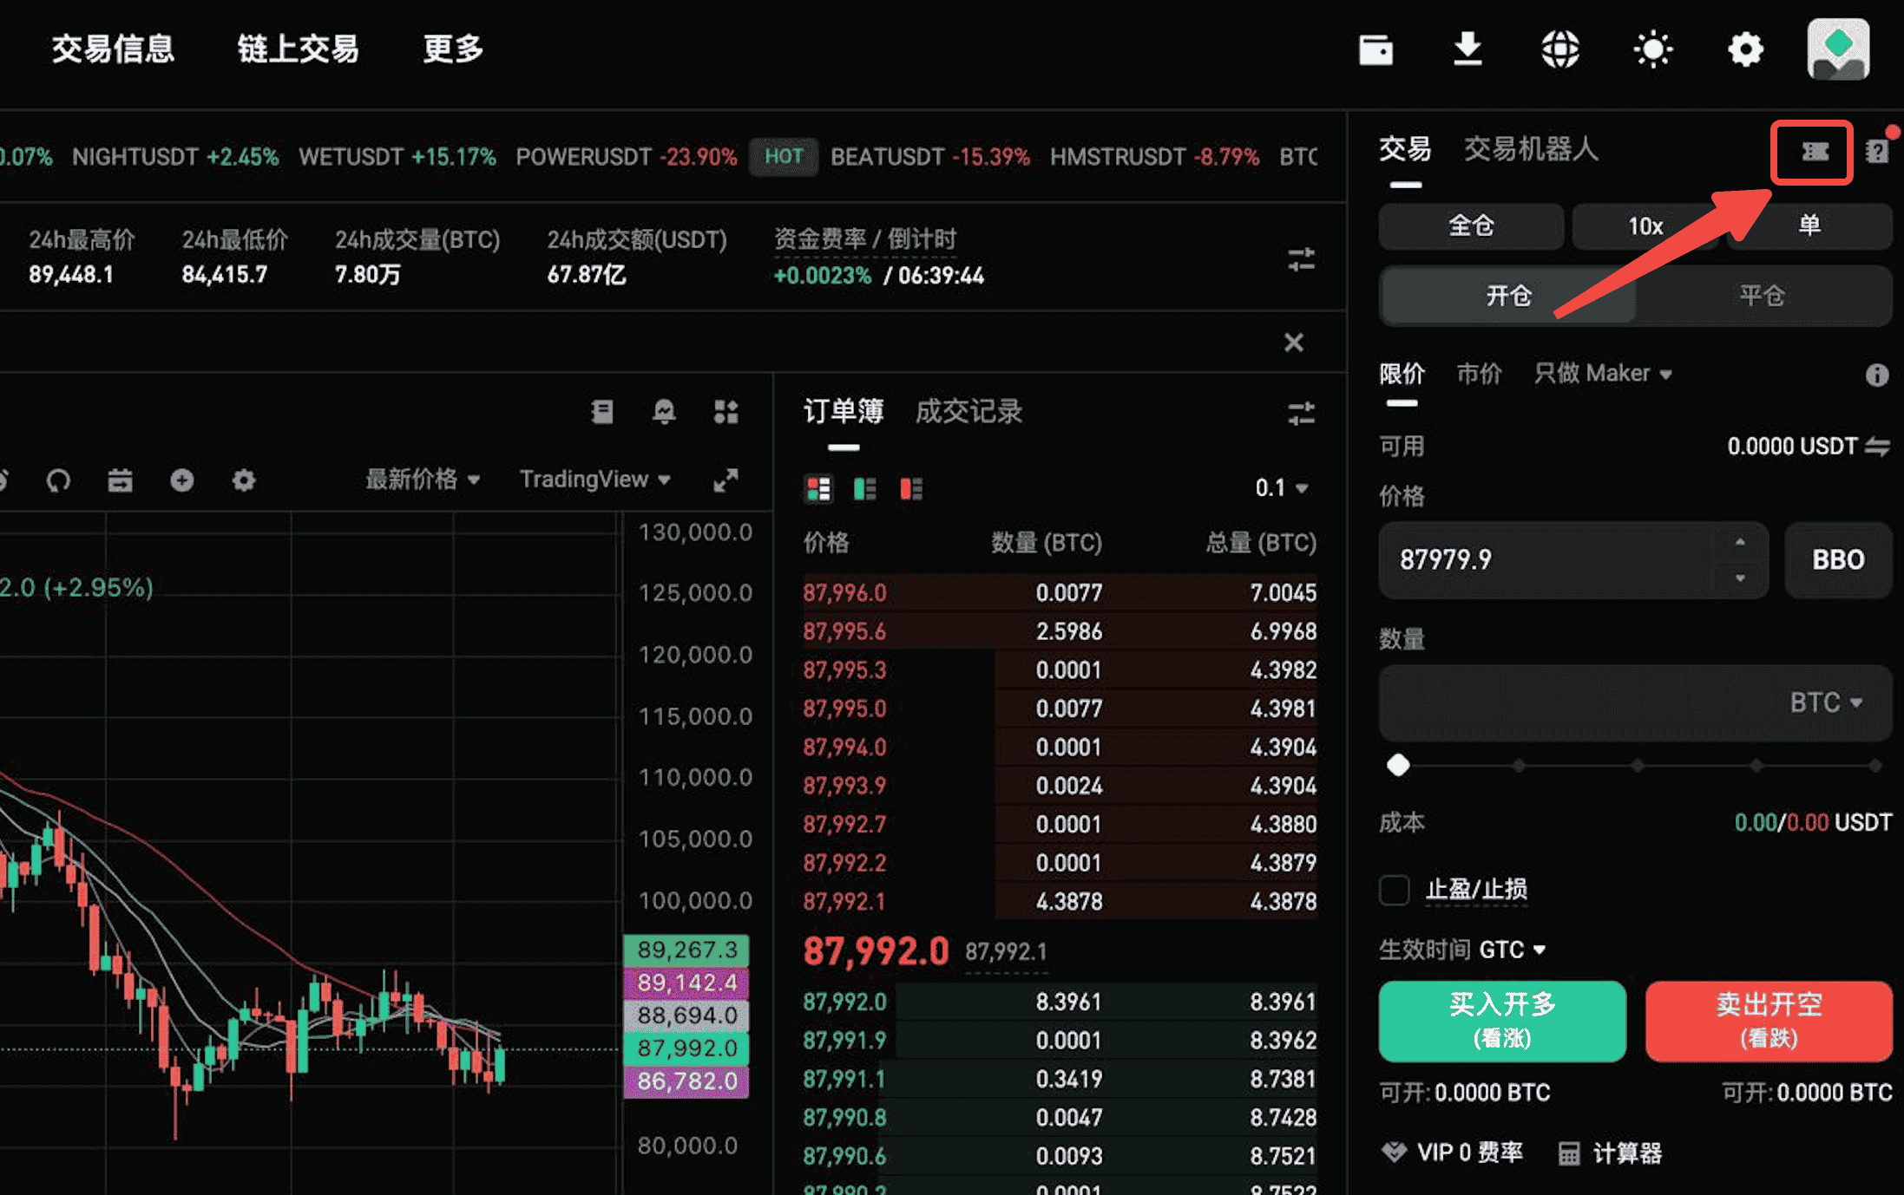This screenshot has width=1904, height=1195.
Task: Open the chart settings gear icon
Action: (x=244, y=480)
